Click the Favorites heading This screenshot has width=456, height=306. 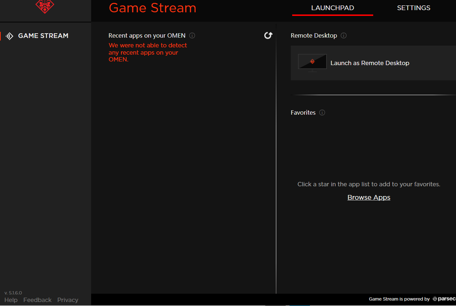tap(303, 112)
